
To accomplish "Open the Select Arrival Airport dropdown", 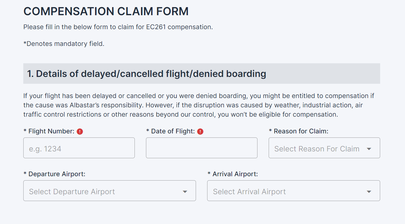I will (x=294, y=191).
